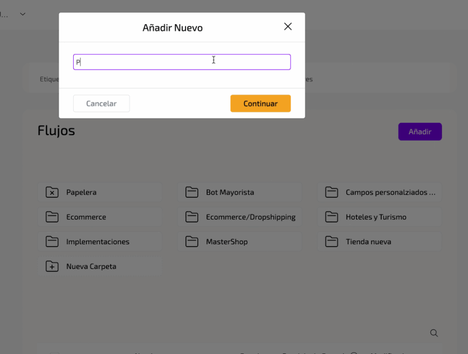This screenshot has width=468, height=354.
Task: Click the name input field in the dialog
Action: 182,62
